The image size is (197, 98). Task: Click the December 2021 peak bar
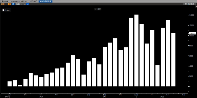point(136,50)
